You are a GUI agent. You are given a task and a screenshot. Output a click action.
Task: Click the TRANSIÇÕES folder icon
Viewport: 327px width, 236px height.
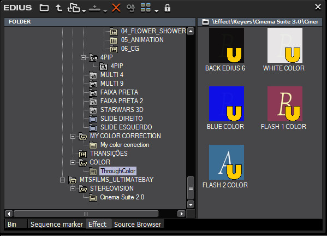click(83, 154)
